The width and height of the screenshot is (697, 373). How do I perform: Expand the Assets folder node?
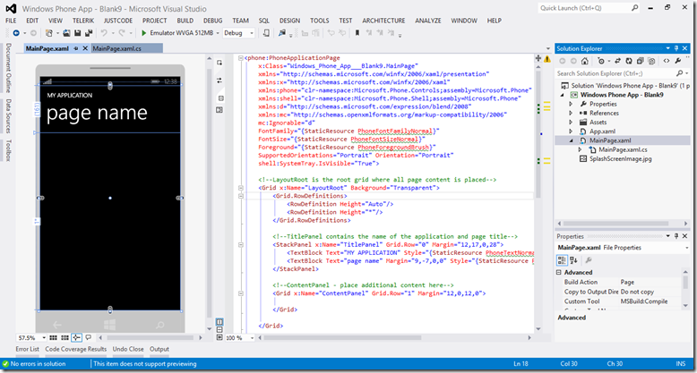(572, 123)
